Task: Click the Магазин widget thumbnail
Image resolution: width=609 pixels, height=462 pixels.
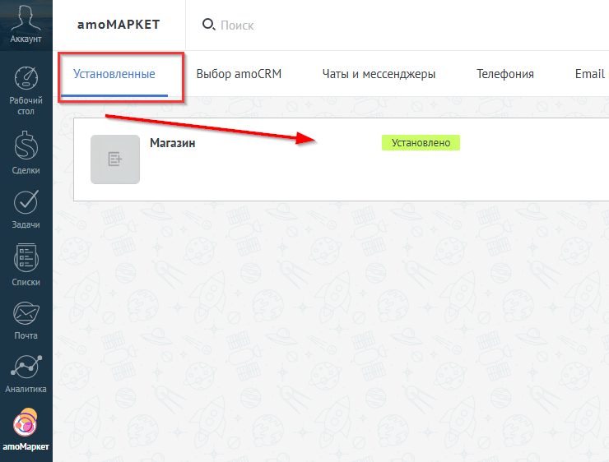Action: 115,159
